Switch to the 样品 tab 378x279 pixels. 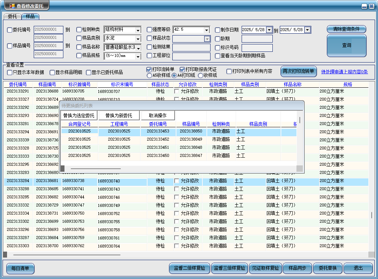[30, 16]
